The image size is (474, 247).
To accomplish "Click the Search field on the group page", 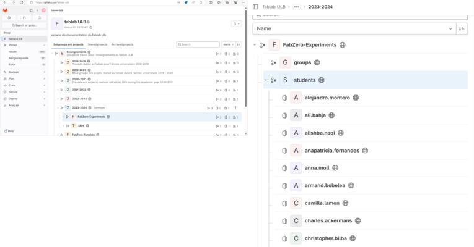I will [198, 44].
